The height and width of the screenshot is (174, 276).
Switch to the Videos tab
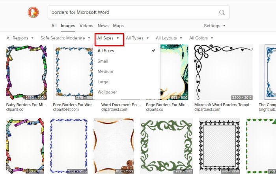(x=86, y=26)
